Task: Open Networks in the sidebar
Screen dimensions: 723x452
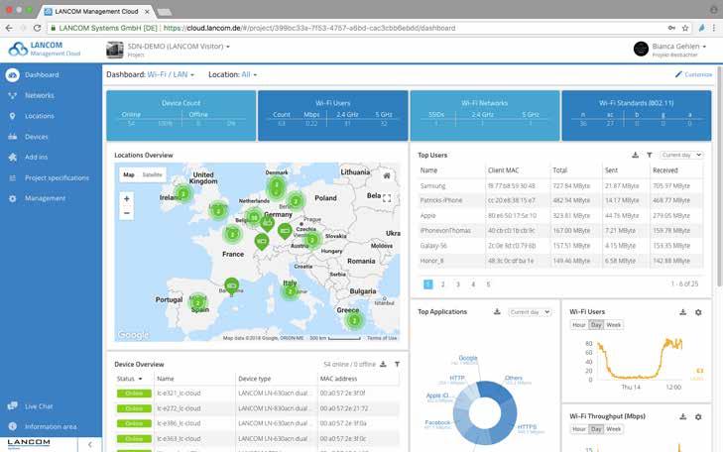Action: tap(40, 95)
